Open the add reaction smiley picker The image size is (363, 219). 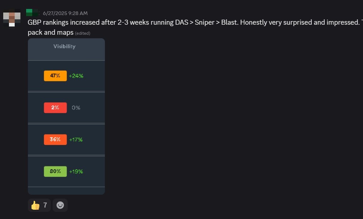click(x=60, y=205)
